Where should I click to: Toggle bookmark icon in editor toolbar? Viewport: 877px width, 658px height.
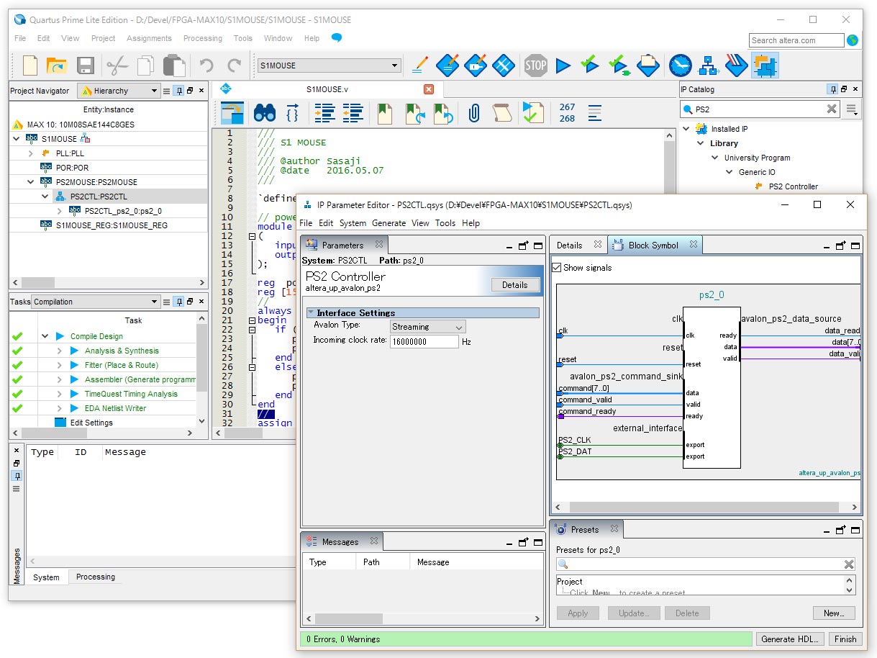pos(385,113)
